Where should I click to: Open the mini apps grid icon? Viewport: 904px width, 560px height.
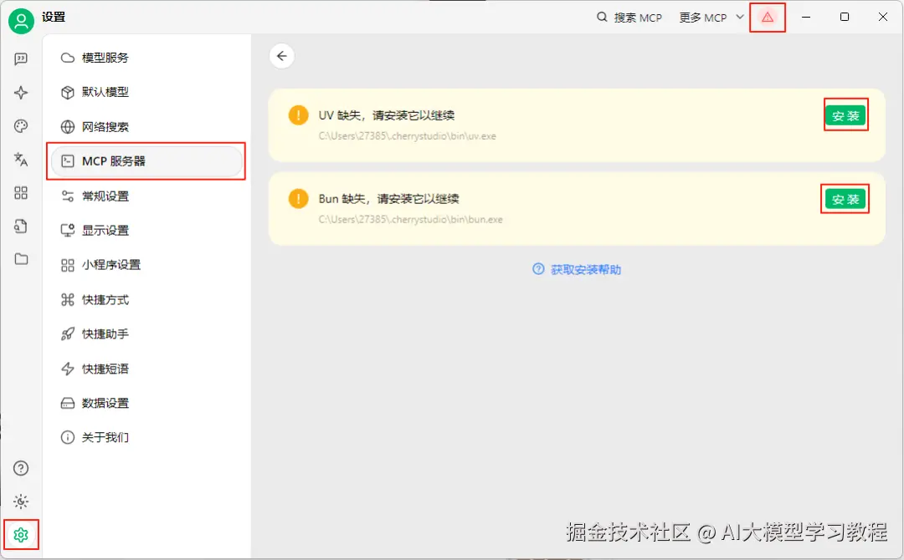pos(21,193)
